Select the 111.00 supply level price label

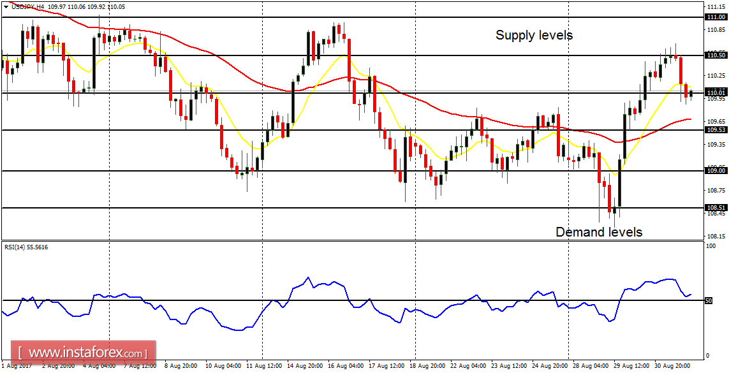pyautogui.click(x=716, y=17)
